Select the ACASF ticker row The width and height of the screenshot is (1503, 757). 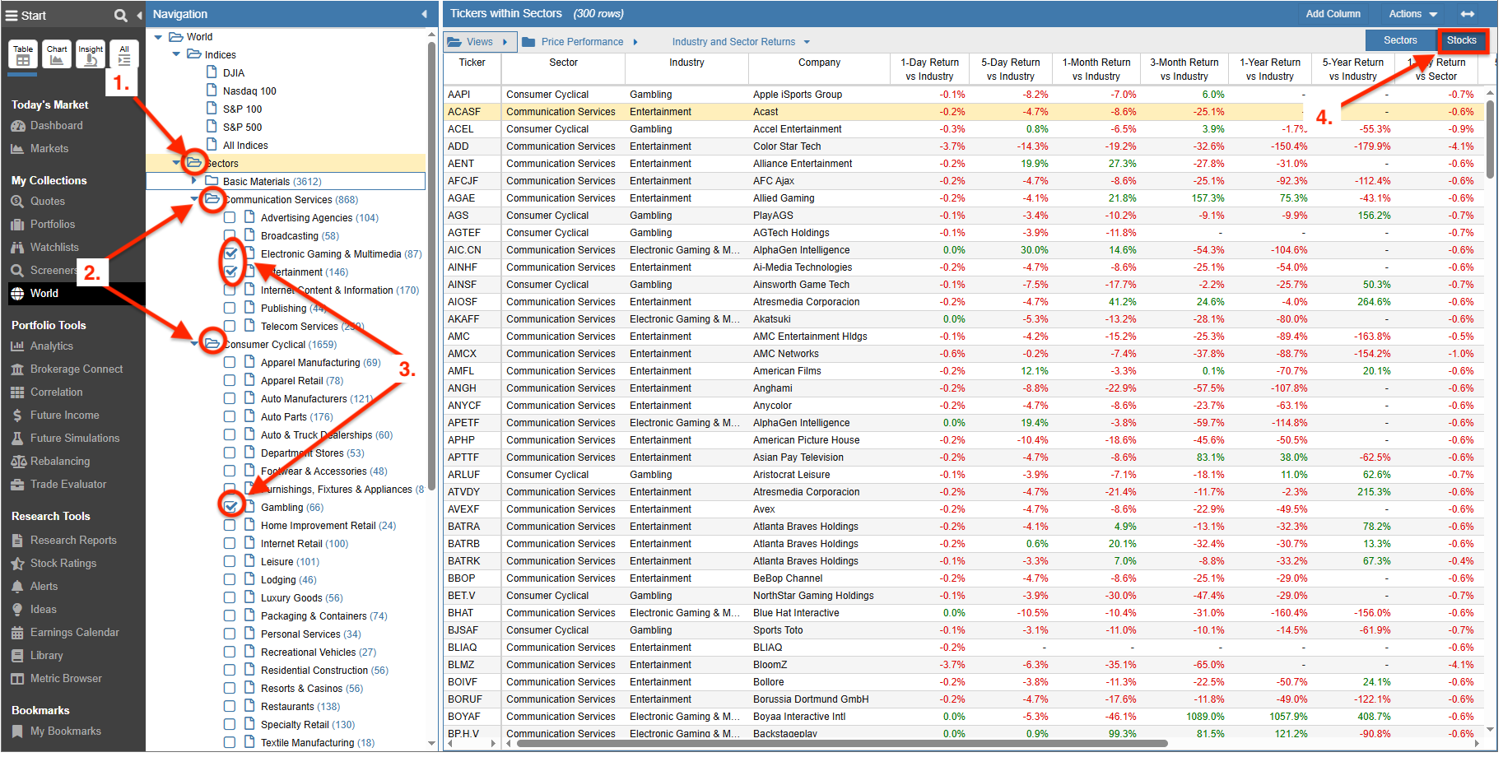point(963,112)
